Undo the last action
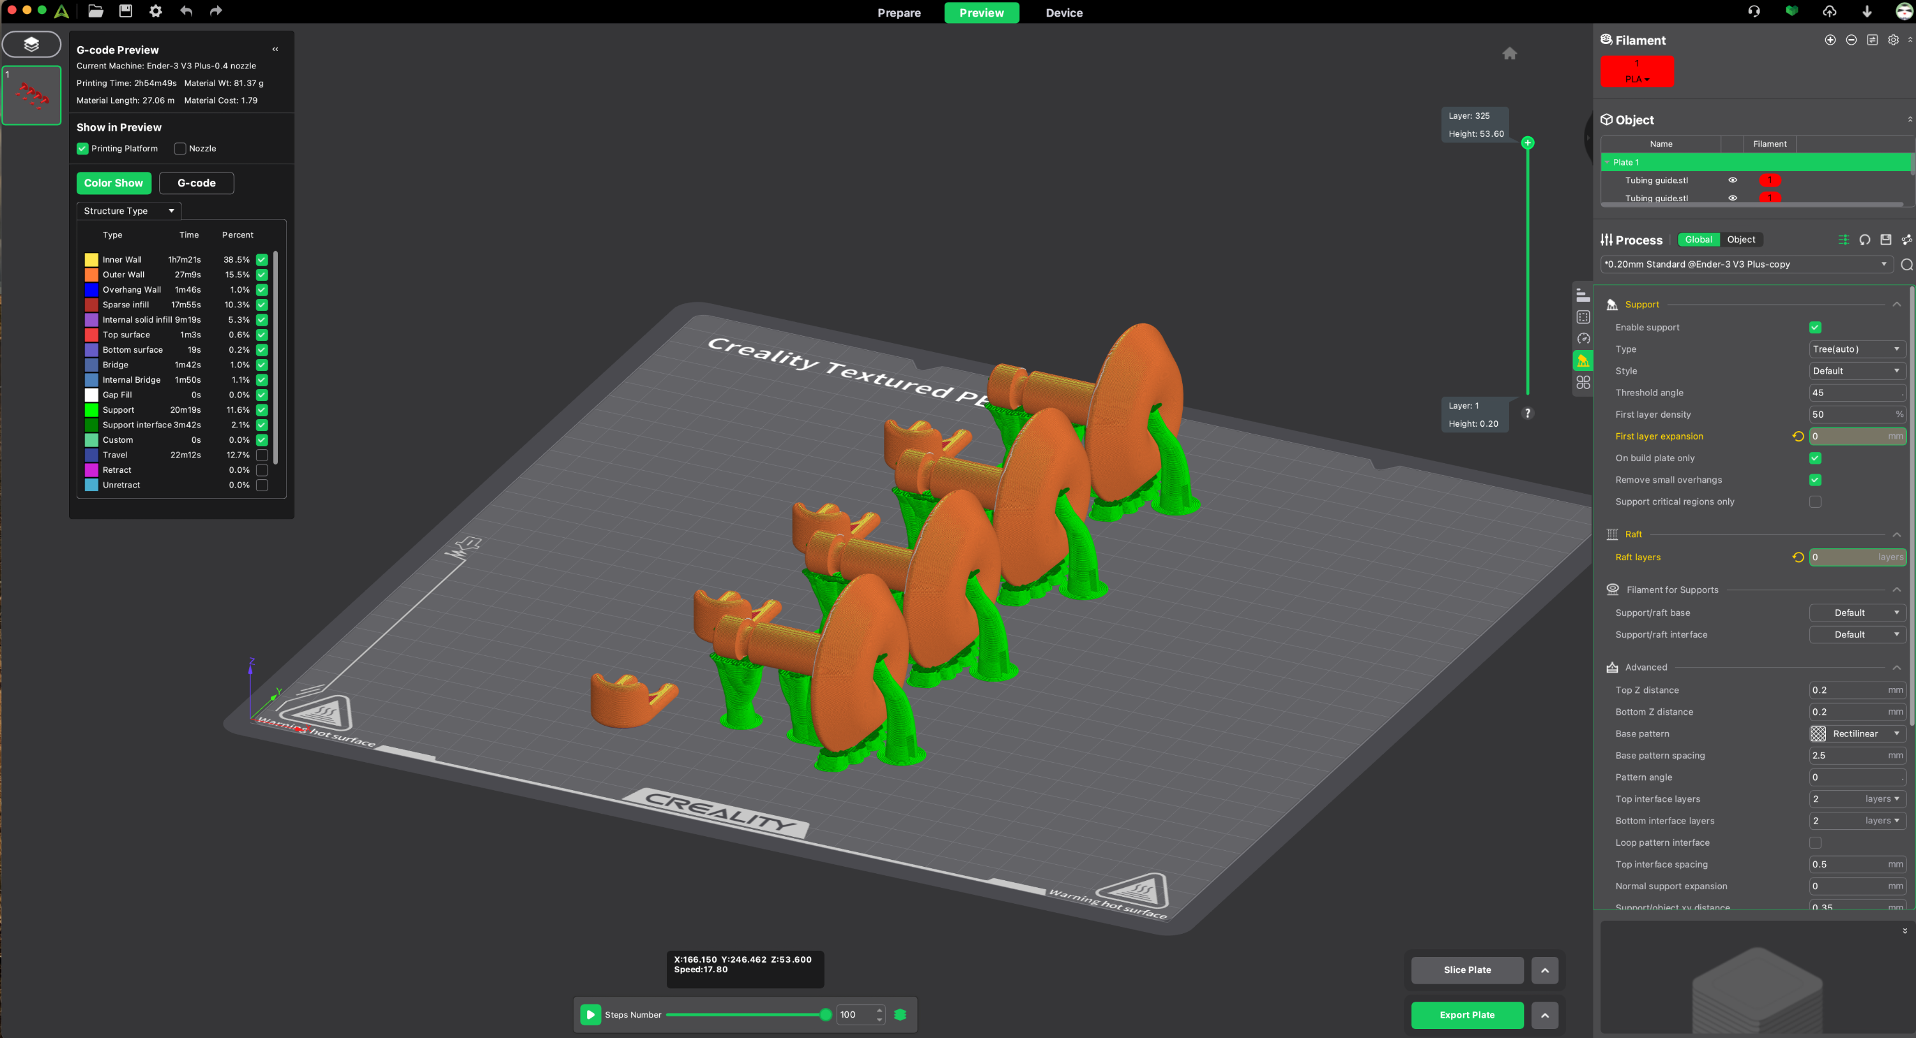The width and height of the screenshot is (1916, 1038). pos(186,11)
